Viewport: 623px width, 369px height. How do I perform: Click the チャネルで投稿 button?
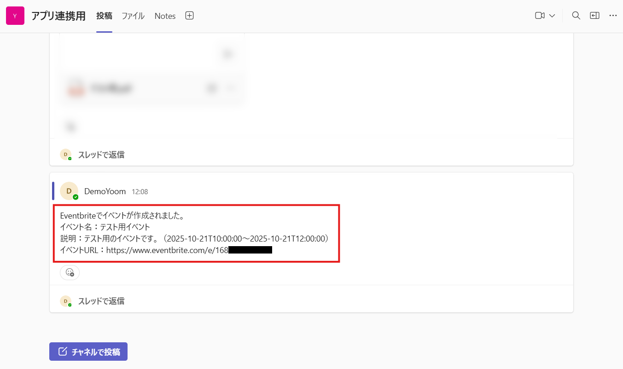pos(88,352)
